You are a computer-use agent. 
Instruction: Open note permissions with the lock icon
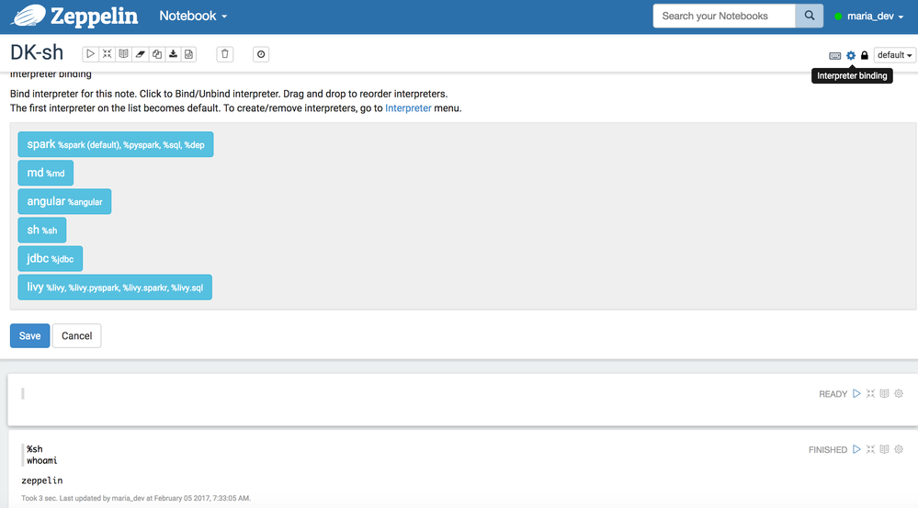click(864, 55)
